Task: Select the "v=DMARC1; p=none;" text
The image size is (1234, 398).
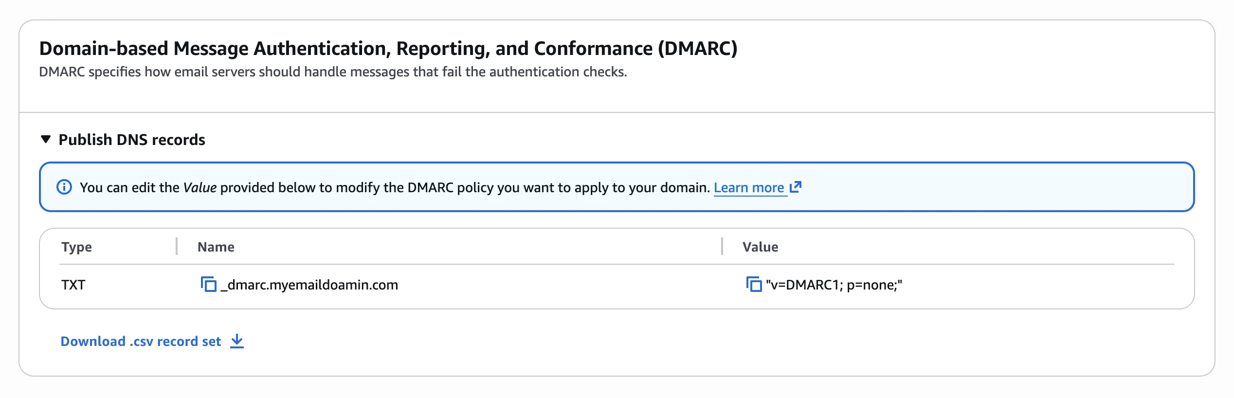Action: [x=834, y=285]
